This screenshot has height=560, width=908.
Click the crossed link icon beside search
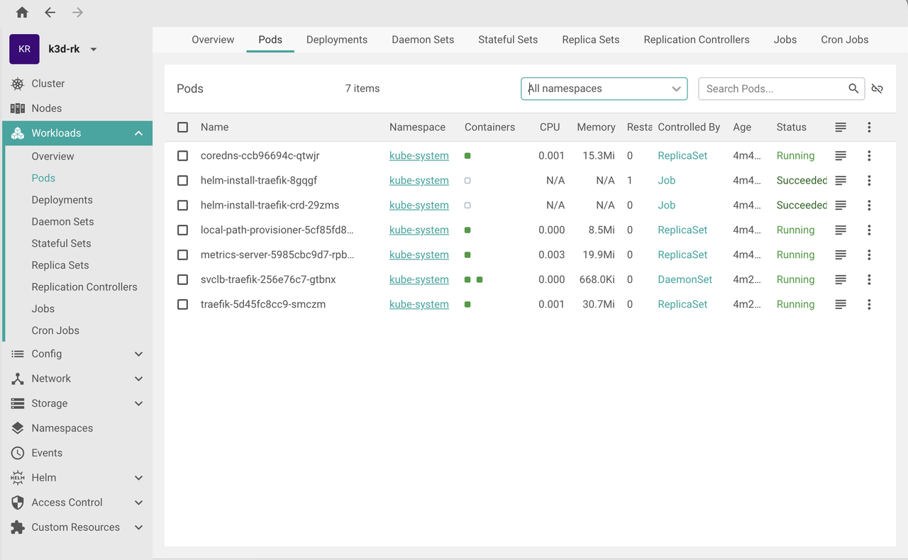(877, 89)
